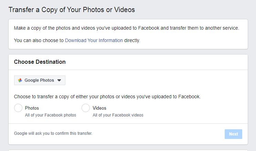Click the 'Google Photos' text in the destination selector
The height and width of the screenshot is (151, 256).
coord(39,80)
